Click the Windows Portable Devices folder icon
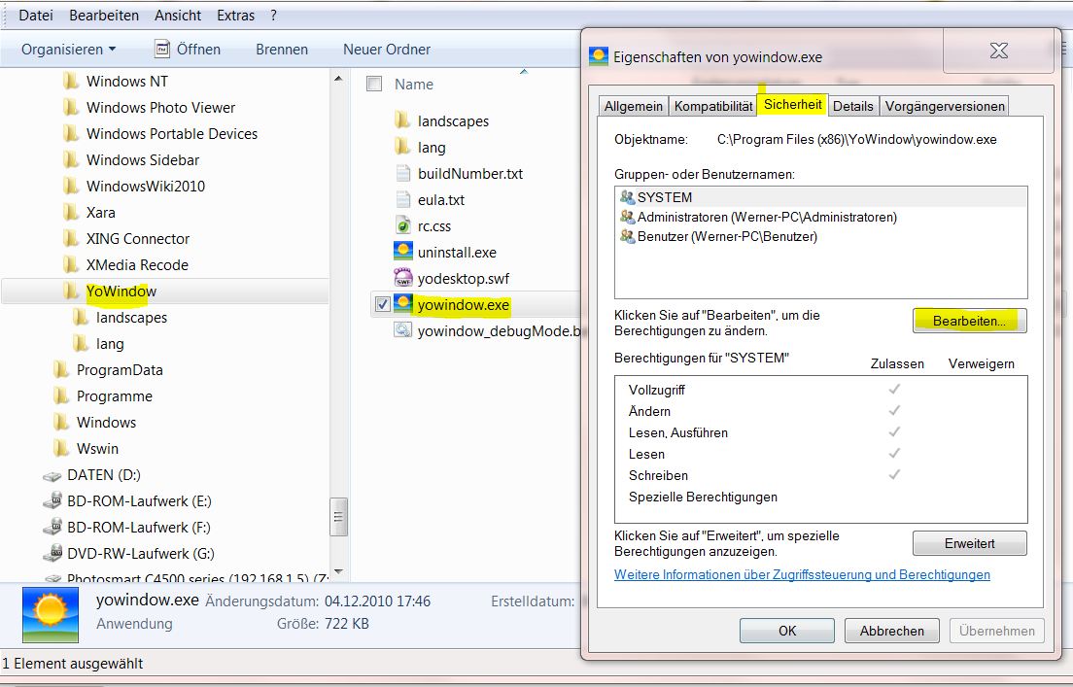Viewport: 1073px width, 687px height. tap(71, 133)
